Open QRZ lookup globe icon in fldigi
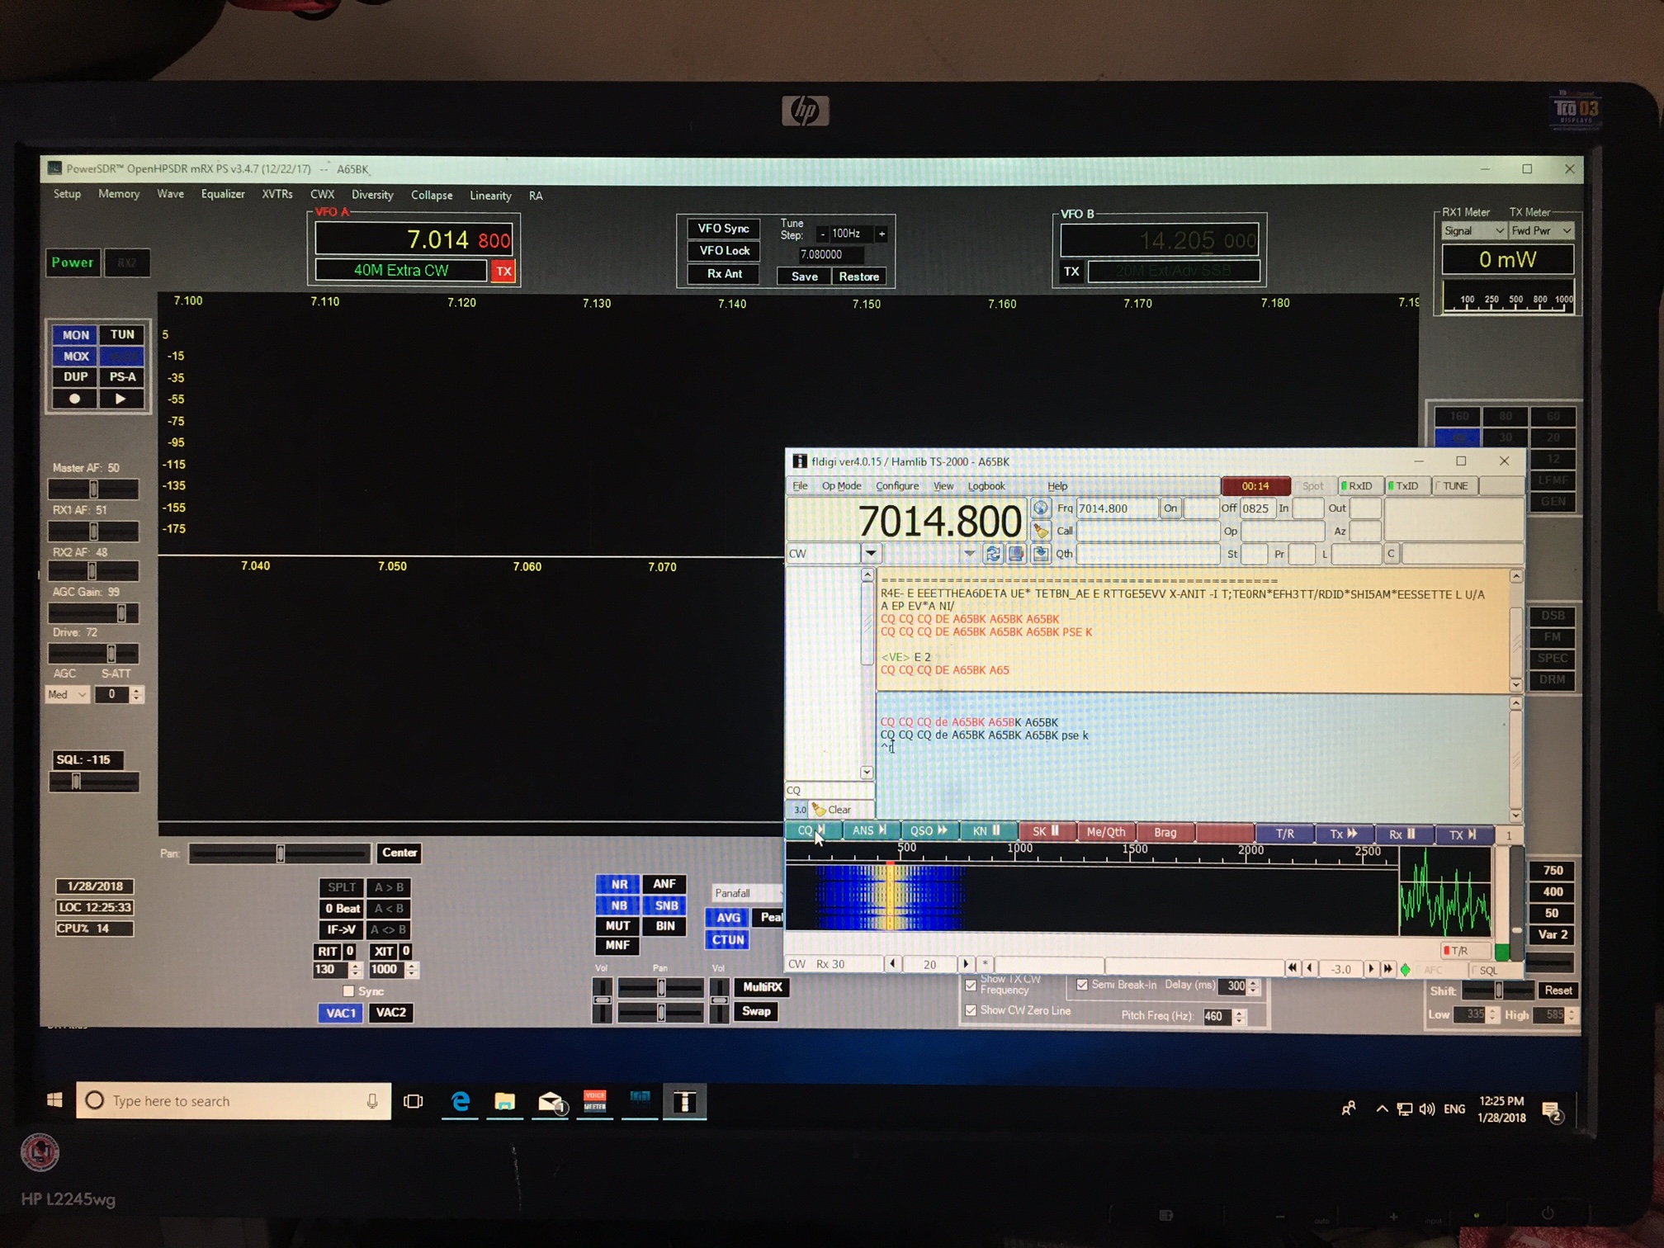 pyautogui.click(x=1040, y=508)
